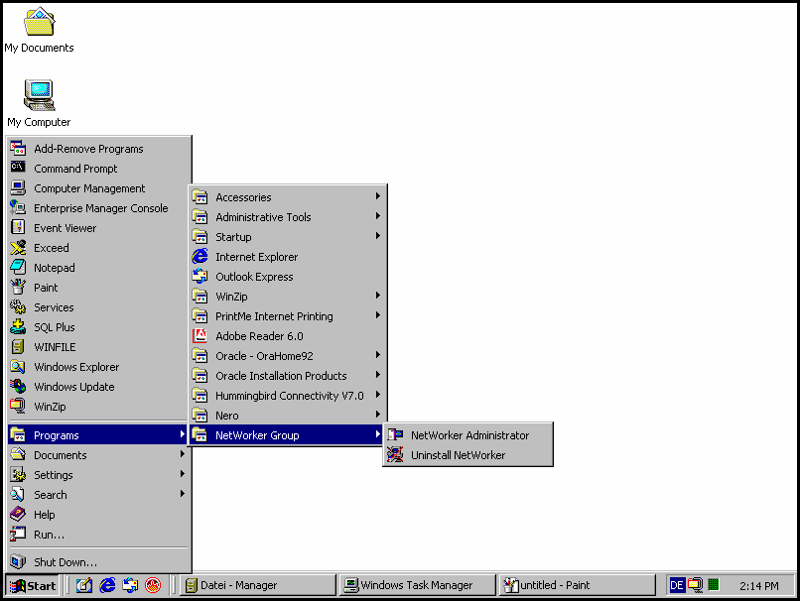Image resolution: width=800 pixels, height=601 pixels.
Task: Expand Oracle - OraHome92 submenu arrow
Action: [378, 355]
